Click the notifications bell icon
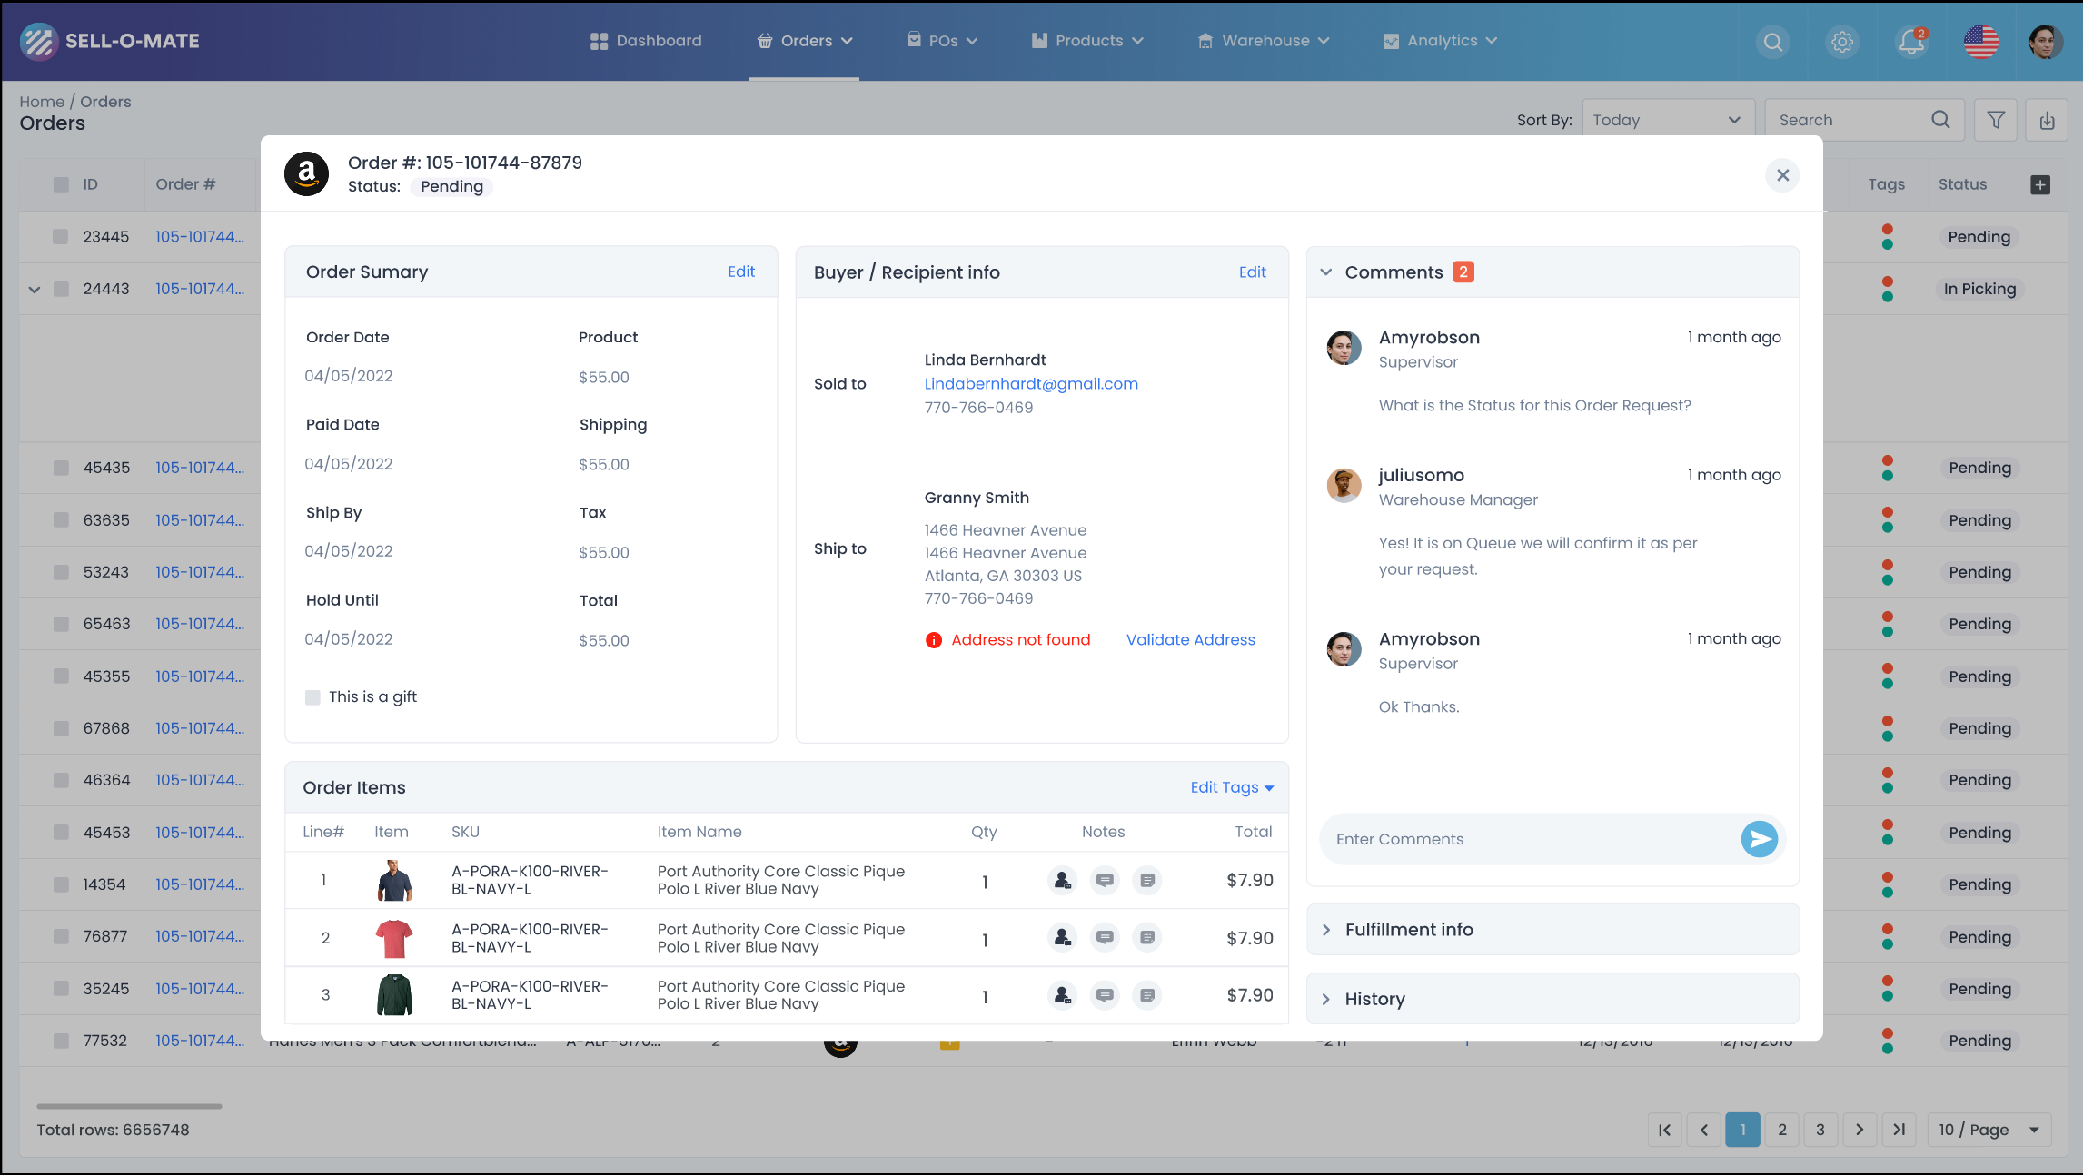Image resolution: width=2083 pixels, height=1175 pixels. pyautogui.click(x=1911, y=42)
